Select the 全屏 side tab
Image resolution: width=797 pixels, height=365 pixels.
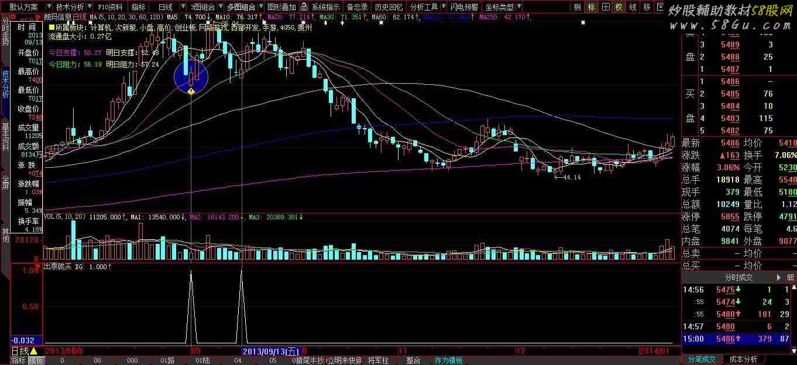[5, 182]
